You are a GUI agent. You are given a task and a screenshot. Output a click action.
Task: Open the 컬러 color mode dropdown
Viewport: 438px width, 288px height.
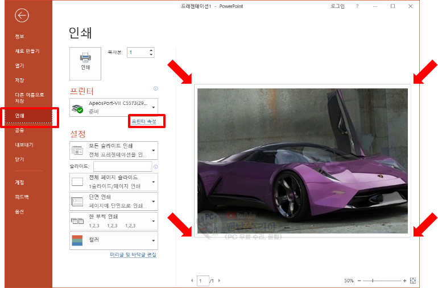pos(114,240)
